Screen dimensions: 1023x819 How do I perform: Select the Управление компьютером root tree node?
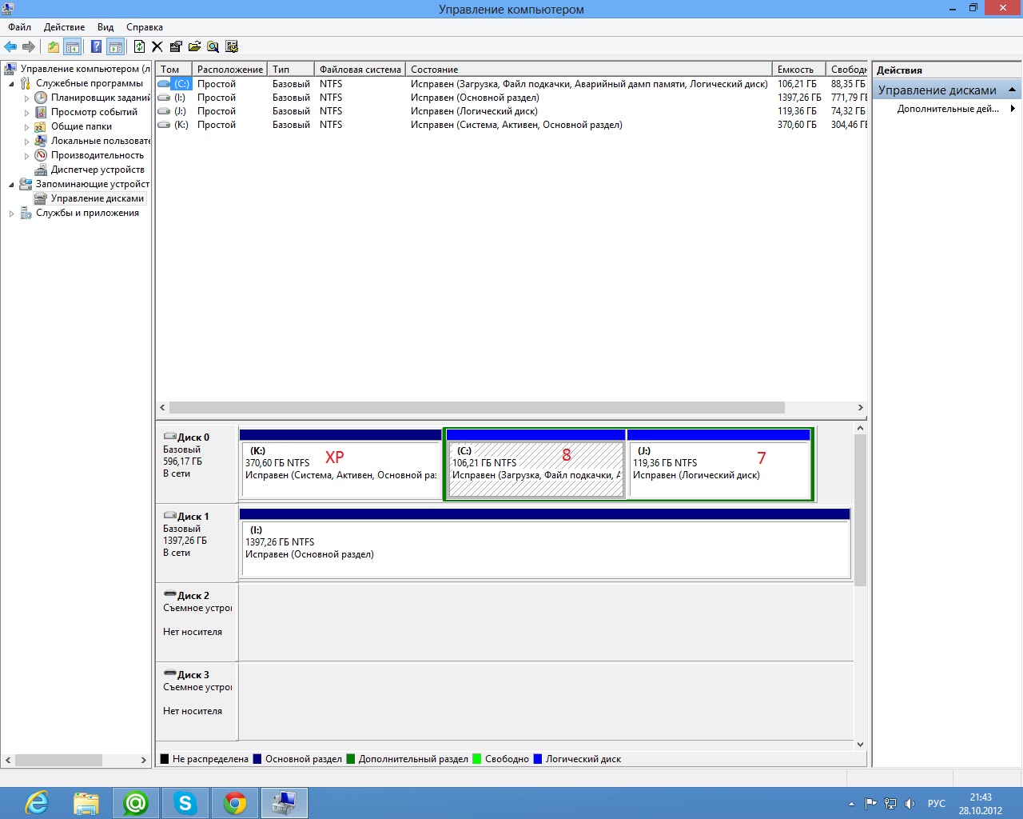point(85,69)
